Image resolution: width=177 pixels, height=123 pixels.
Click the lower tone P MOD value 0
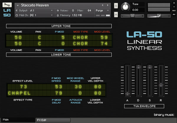click(63, 44)
